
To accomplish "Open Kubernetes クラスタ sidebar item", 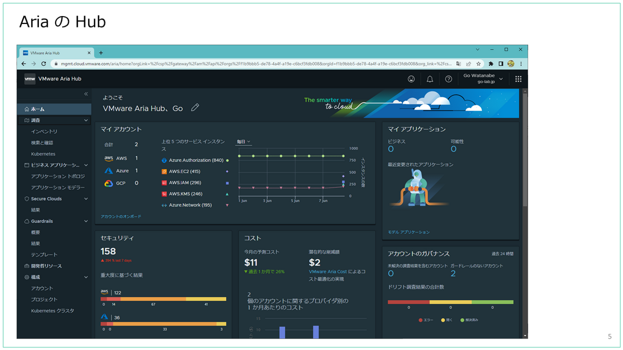I will pyautogui.click(x=52, y=311).
